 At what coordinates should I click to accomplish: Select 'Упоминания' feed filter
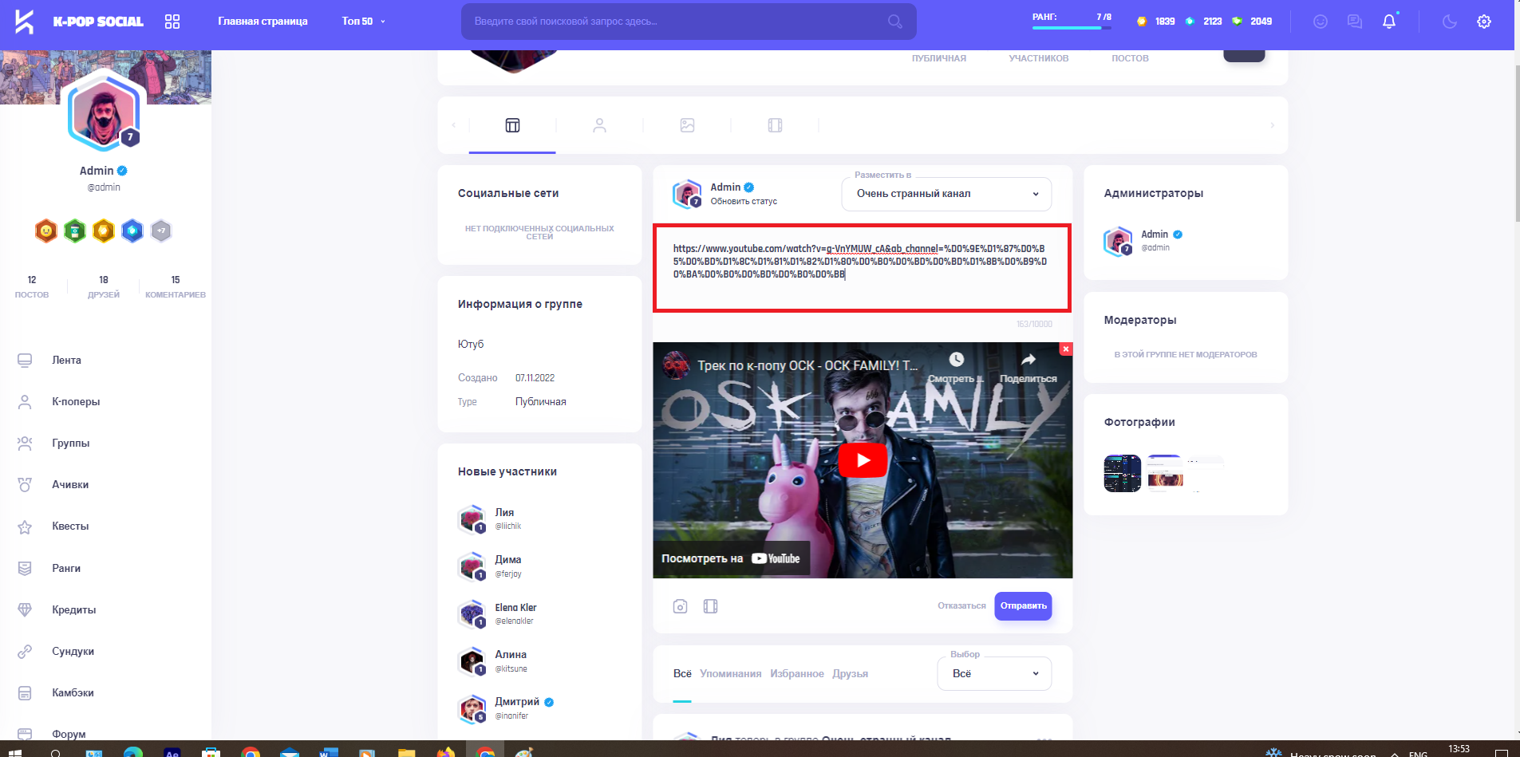point(730,674)
